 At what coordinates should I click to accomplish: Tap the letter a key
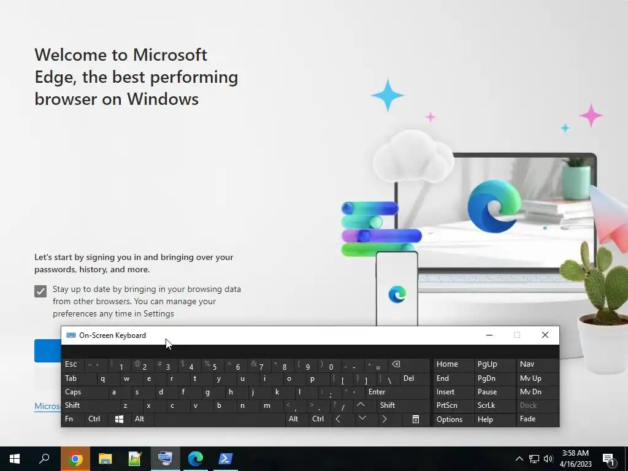pyautogui.click(x=120, y=392)
